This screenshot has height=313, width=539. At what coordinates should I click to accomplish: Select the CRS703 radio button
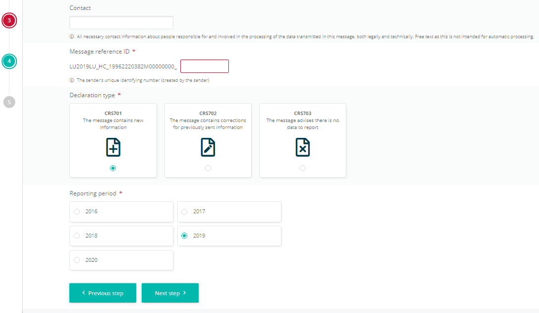point(303,168)
